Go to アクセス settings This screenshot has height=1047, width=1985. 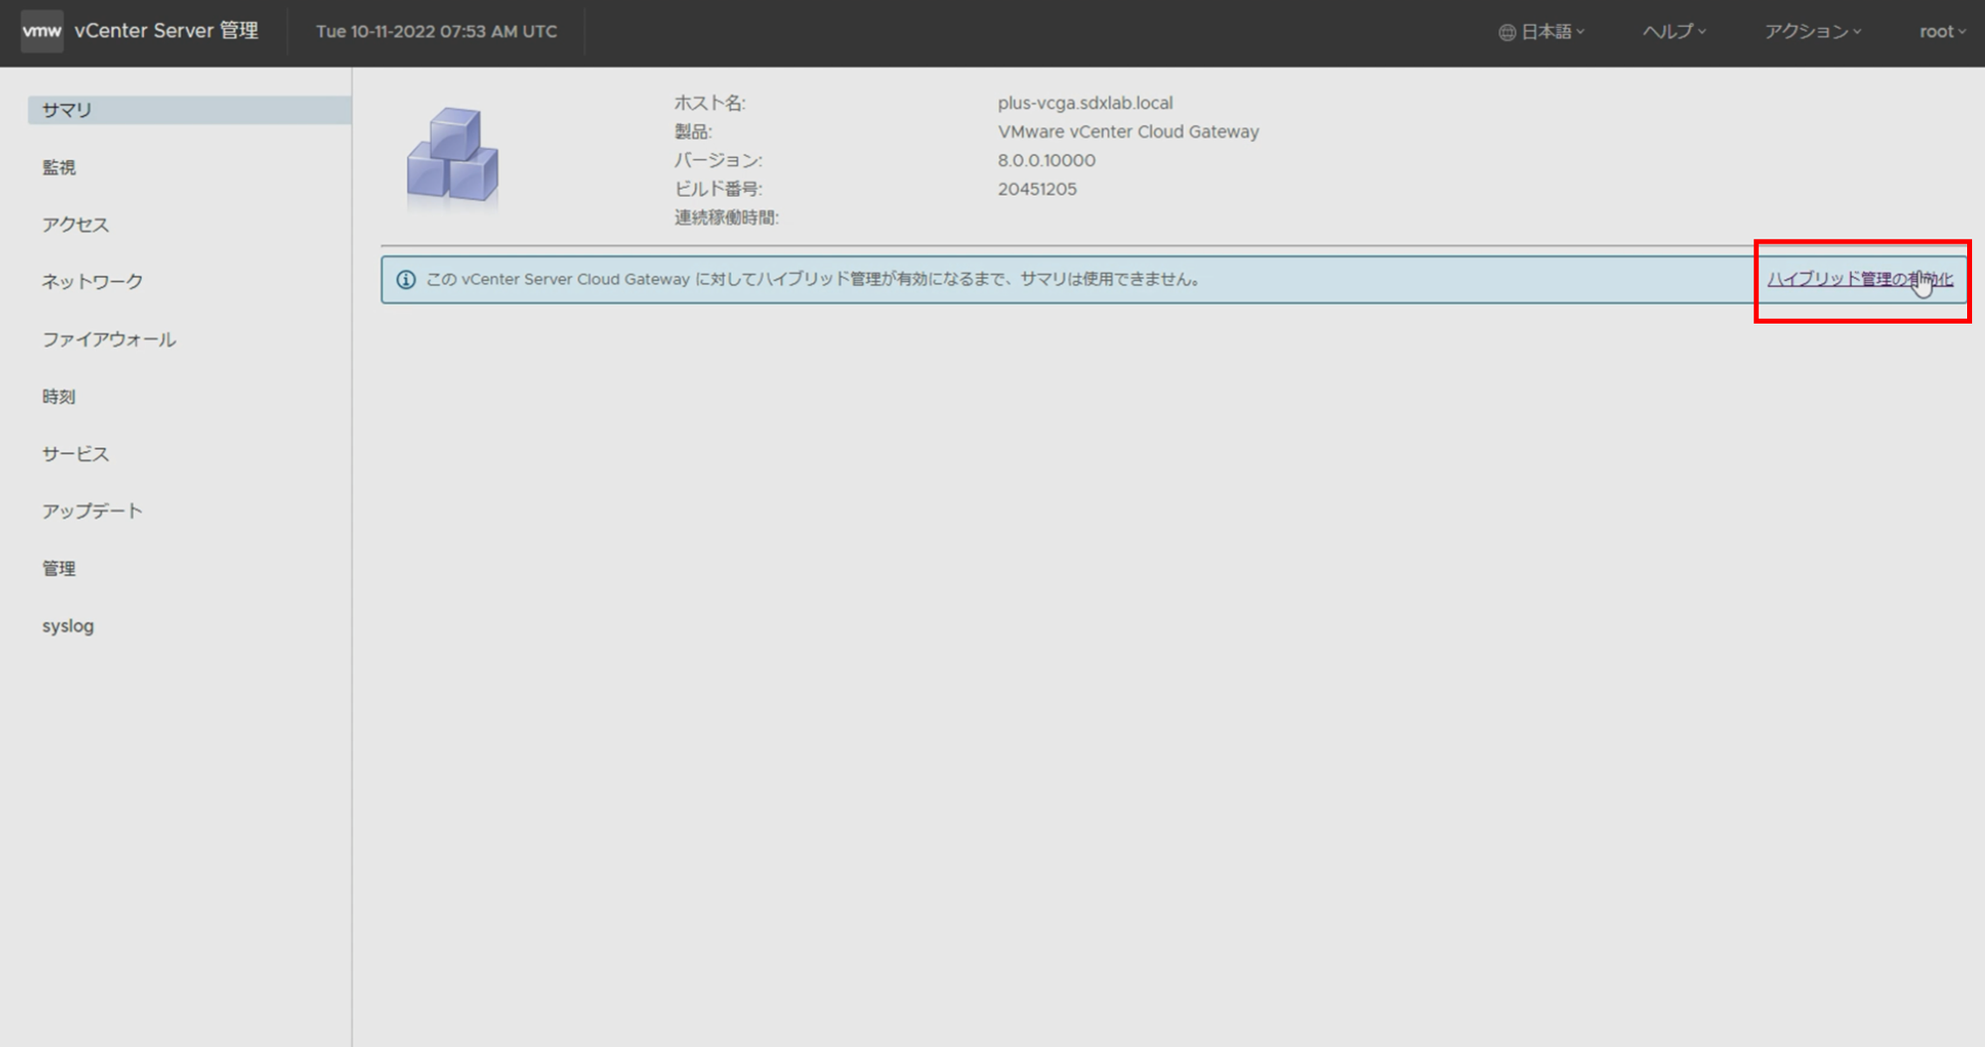point(75,225)
